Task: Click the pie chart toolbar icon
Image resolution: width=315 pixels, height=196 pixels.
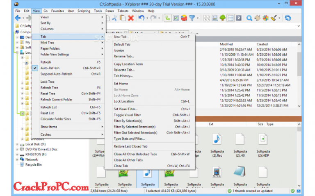Action: tap(184, 18)
